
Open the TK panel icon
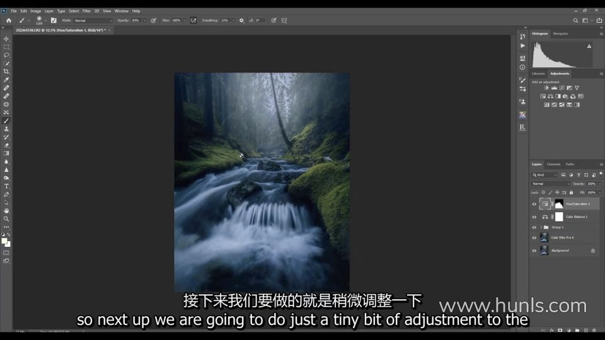click(522, 115)
